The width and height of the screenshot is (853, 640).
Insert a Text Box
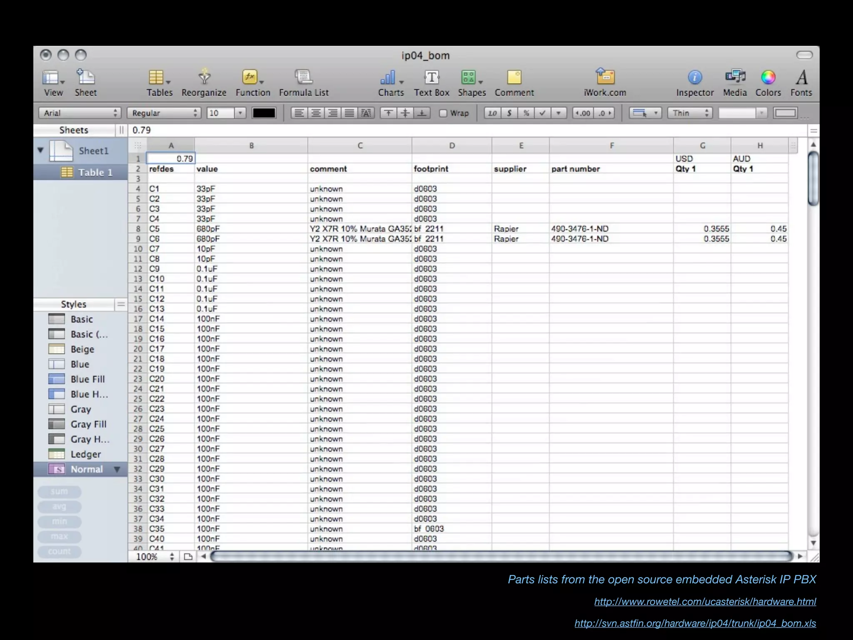tap(431, 78)
